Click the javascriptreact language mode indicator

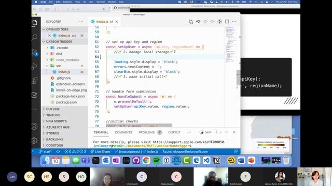pos(128,151)
